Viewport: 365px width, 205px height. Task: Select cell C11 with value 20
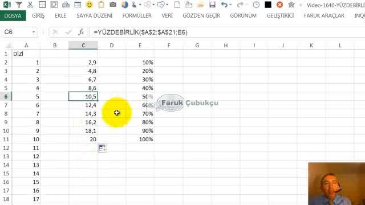[x=83, y=139]
